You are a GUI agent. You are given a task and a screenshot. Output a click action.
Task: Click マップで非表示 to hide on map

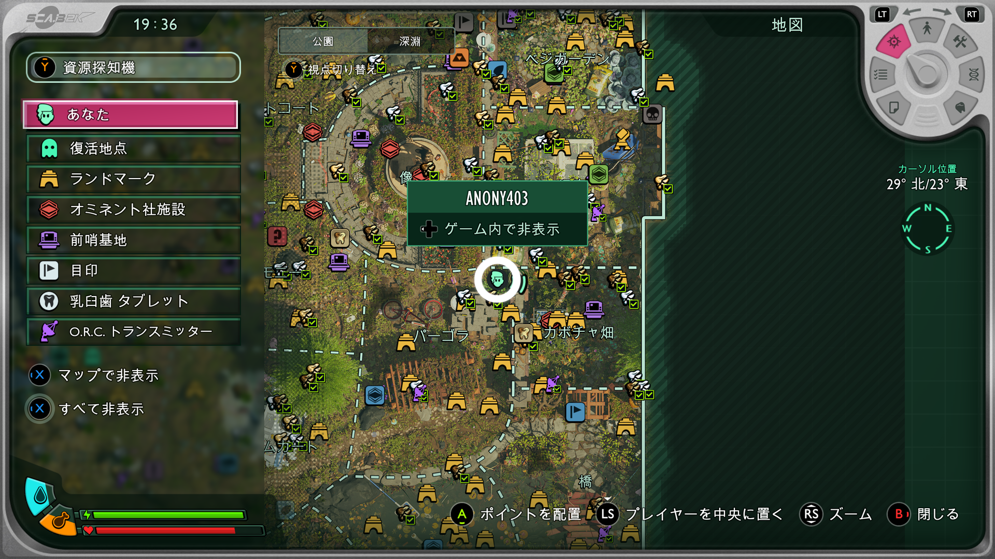point(94,375)
